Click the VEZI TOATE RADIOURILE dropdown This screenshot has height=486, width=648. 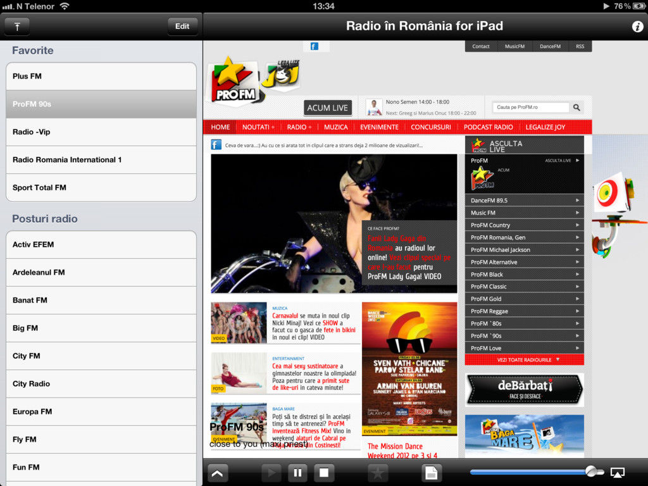525,360
